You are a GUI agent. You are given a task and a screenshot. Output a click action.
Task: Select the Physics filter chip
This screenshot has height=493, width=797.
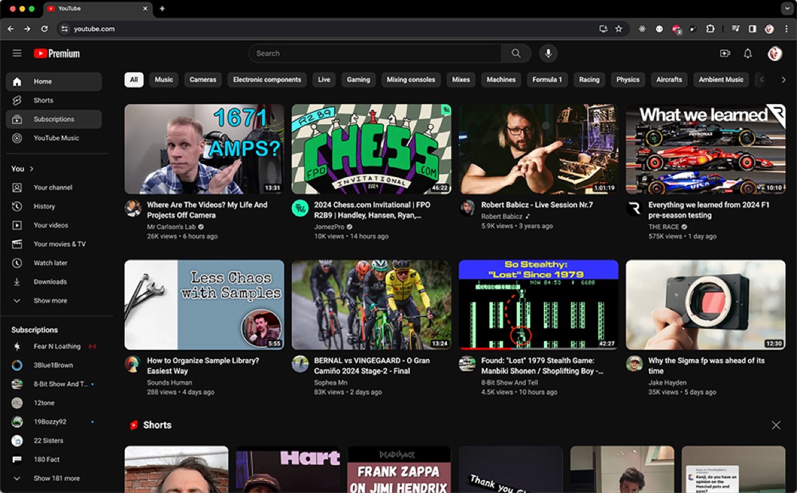click(628, 80)
